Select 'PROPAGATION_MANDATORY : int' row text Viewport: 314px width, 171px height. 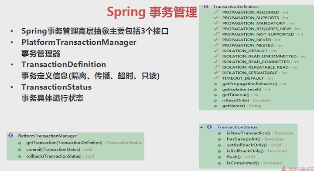click(258, 23)
